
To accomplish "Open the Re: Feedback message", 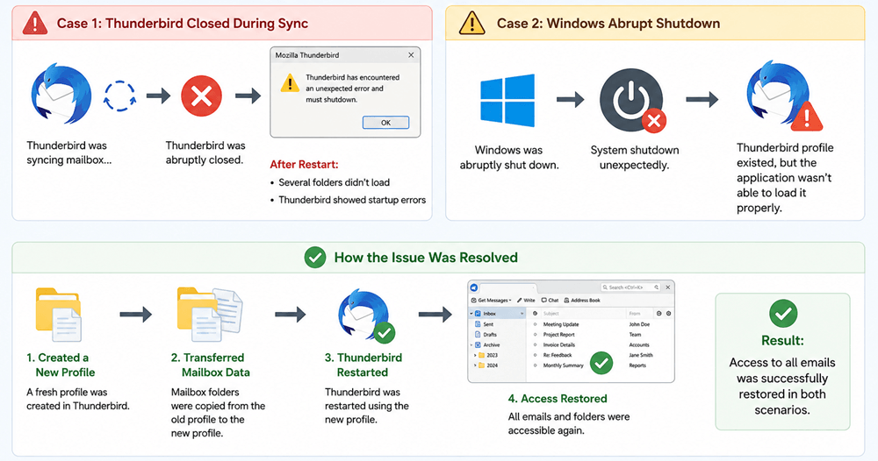I will coord(558,355).
